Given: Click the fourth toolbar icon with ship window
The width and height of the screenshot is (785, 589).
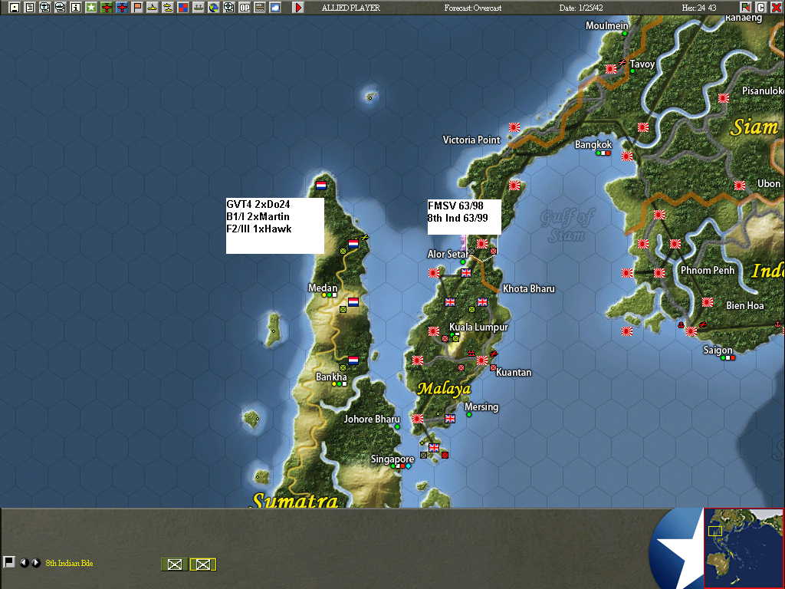Looking at the screenshot, I should (61, 8).
